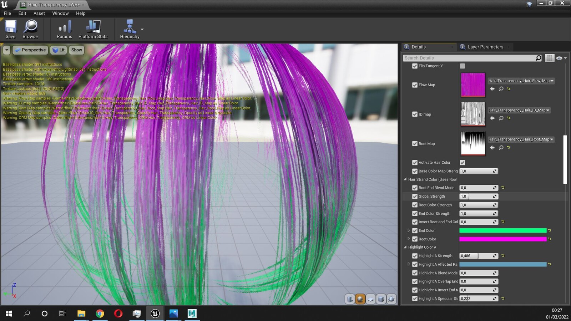Open the Hierarchy toolbar icon
Viewport: 571px width, 321px height.
point(130,29)
